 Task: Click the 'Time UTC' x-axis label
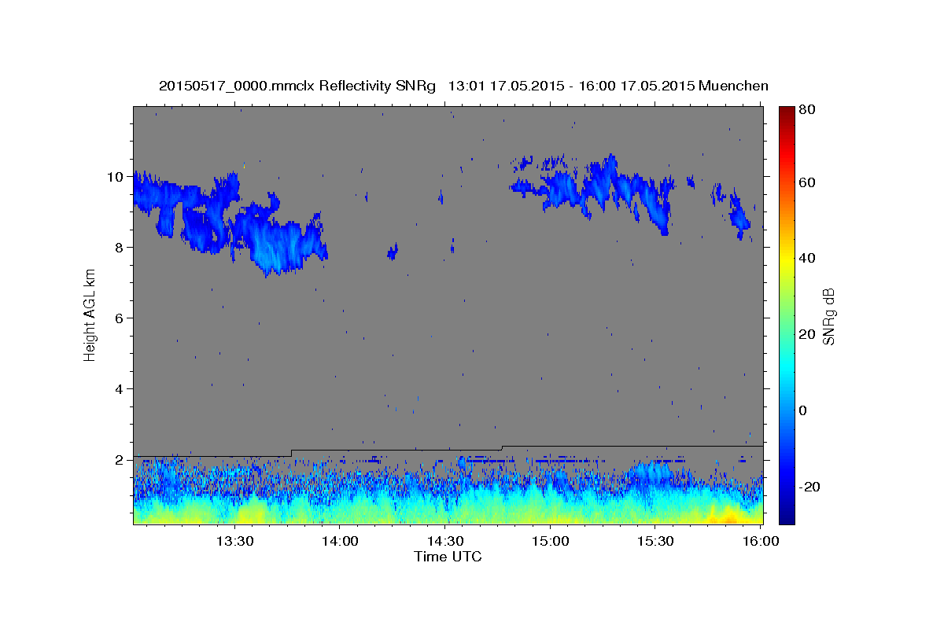pos(448,557)
